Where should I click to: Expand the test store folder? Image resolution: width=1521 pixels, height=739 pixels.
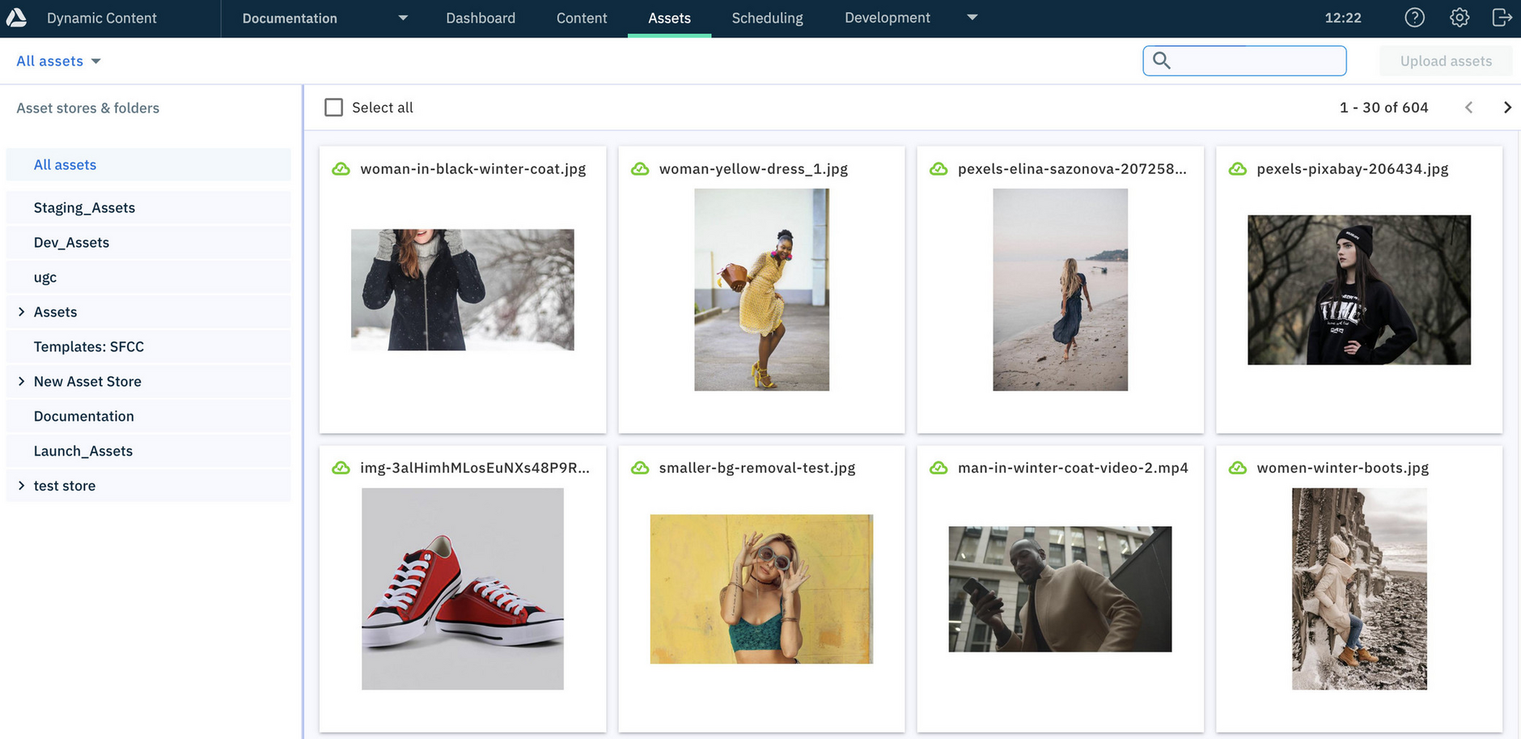[21, 486]
